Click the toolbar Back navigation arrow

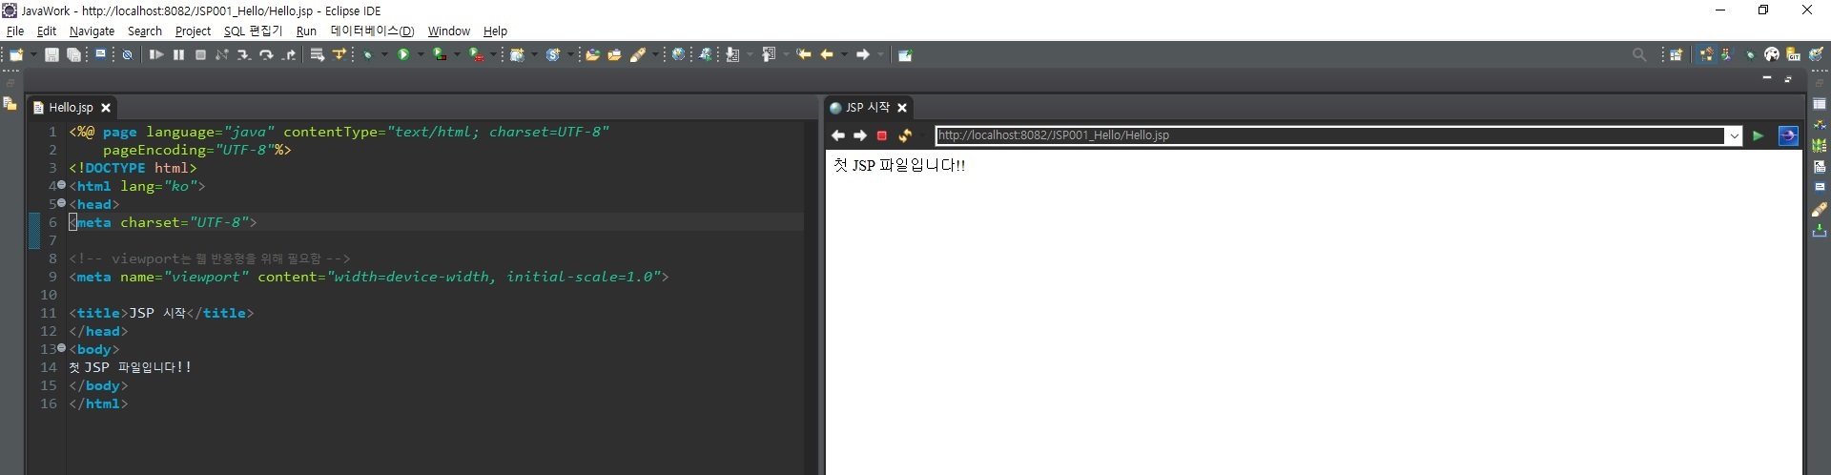tap(827, 55)
